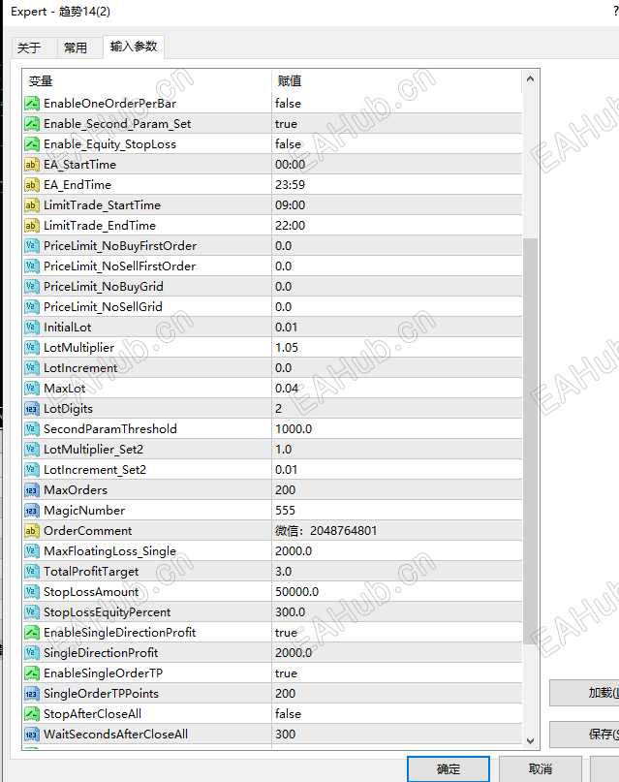
Task: Click the TotalProfitTarget value 3.0
Action: [284, 572]
